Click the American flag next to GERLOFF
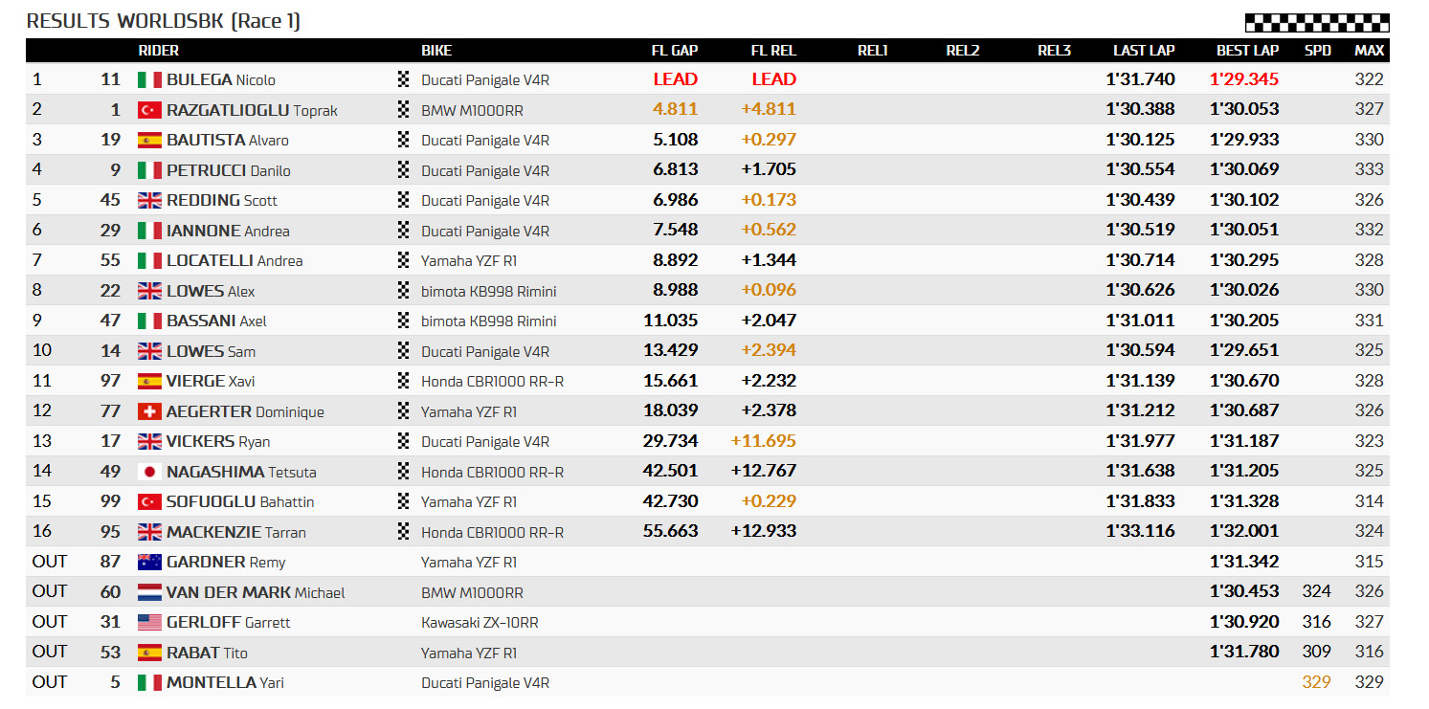The image size is (1429, 709). click(149, 623)
